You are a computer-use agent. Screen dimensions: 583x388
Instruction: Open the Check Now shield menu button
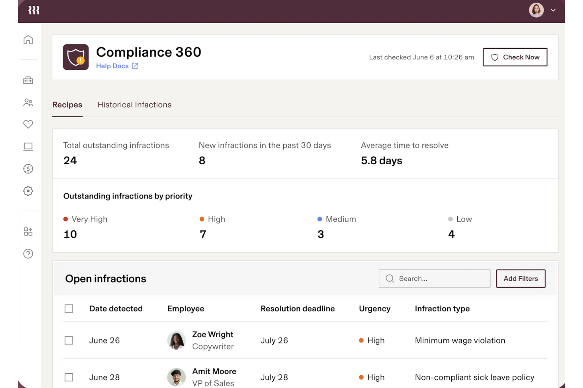[515, 57]
